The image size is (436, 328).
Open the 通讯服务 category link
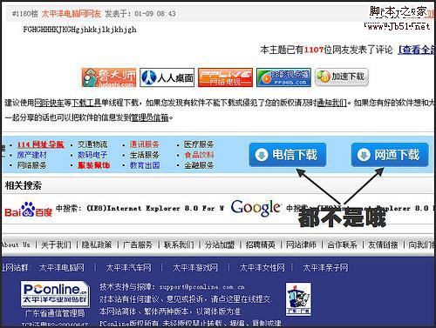(145, 144)
